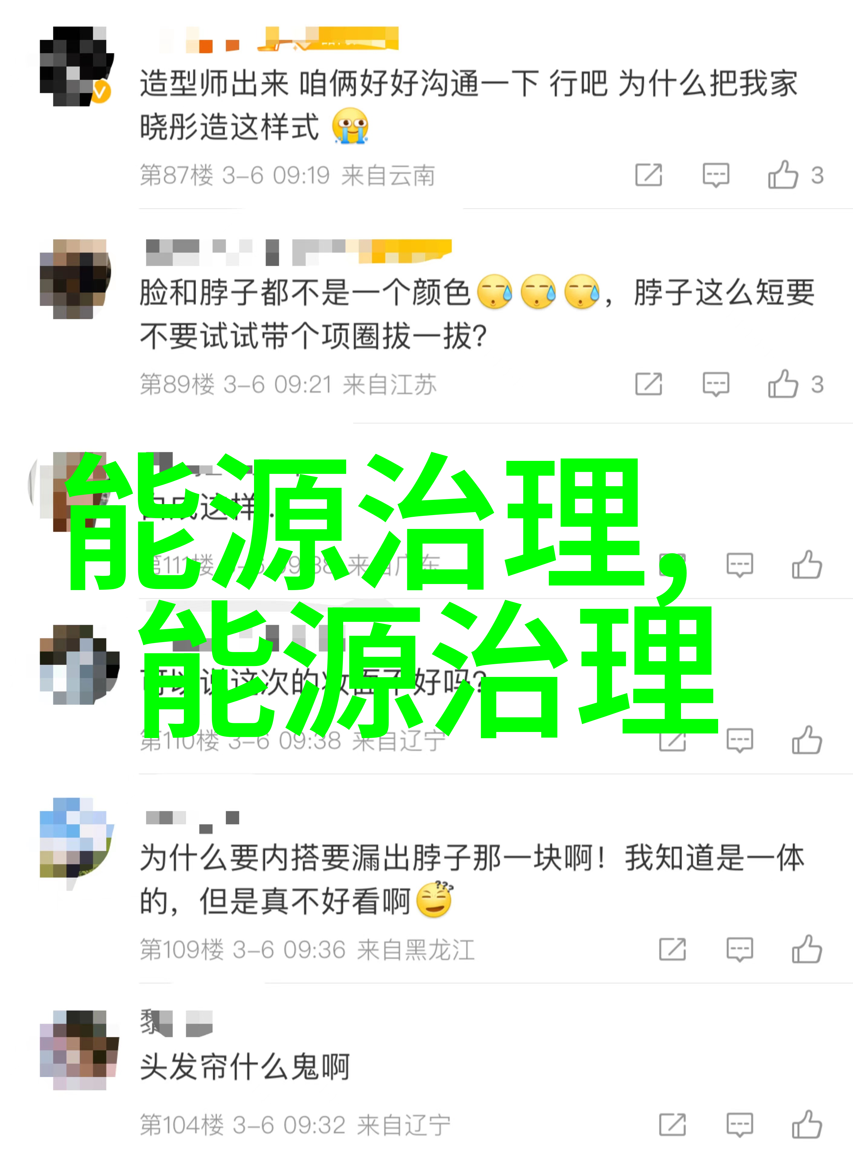Reply to the floor 109 comment
Viewport: 853px width, 1155px height.
(x=739, y=949)
